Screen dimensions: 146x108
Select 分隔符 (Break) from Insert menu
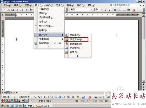[x=49, y=9]
